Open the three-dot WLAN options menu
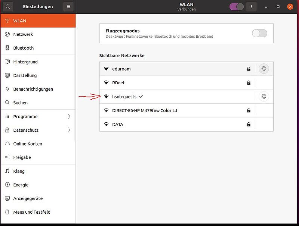The height and width of the screenshot is (226, 299). (x=251, y=7)
